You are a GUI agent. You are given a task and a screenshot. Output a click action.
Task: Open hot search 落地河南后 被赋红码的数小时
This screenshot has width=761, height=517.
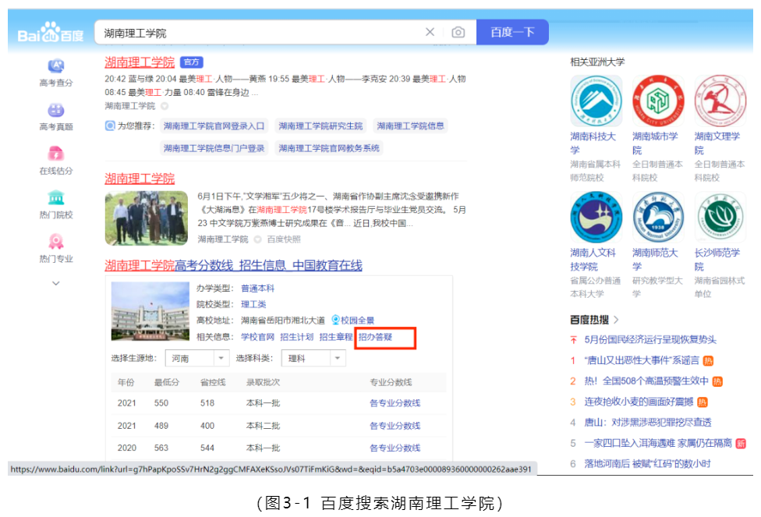(x=647, y=464)
